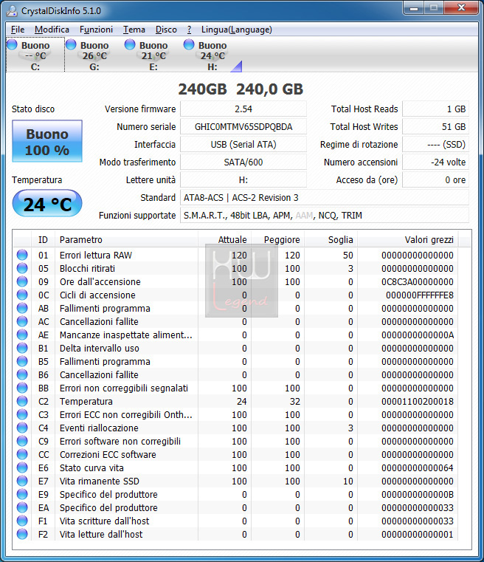Click the Regime di rotazione value (SSD)

(435, 145)
